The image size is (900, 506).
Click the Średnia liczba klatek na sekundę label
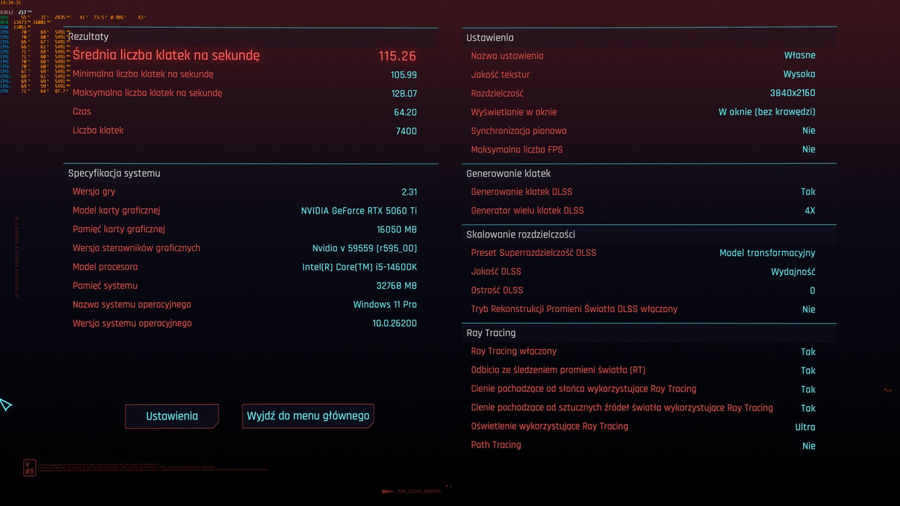point(167,55)
